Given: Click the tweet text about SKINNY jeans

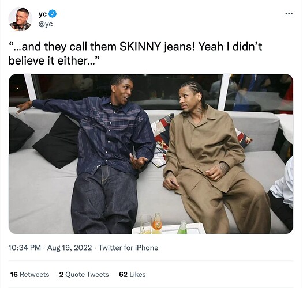Looking at the screenshot, I should click(135, 54).
